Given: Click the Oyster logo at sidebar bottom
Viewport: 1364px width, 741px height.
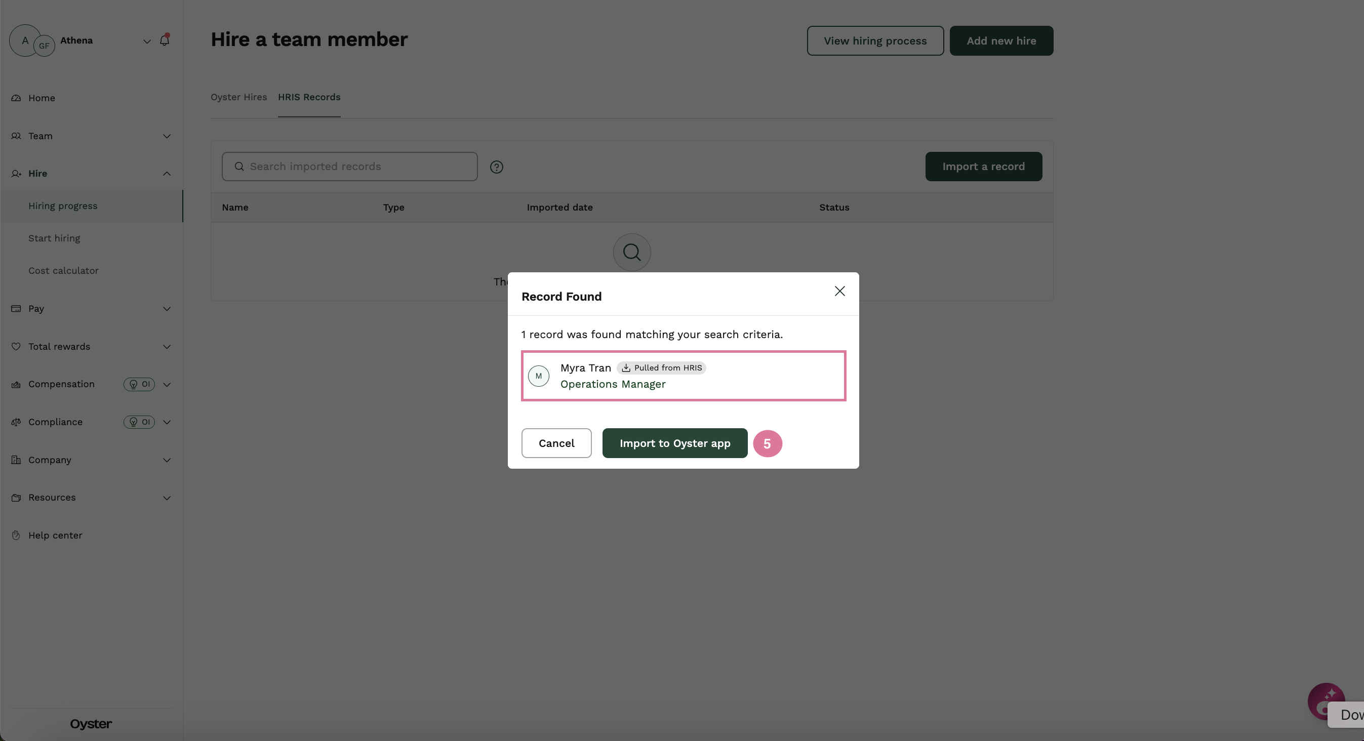Looking at the screenshot, I should coord(91,723).
